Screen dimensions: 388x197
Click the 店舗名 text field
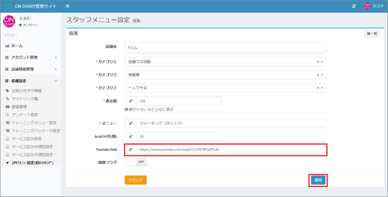(x=225, y=47)
